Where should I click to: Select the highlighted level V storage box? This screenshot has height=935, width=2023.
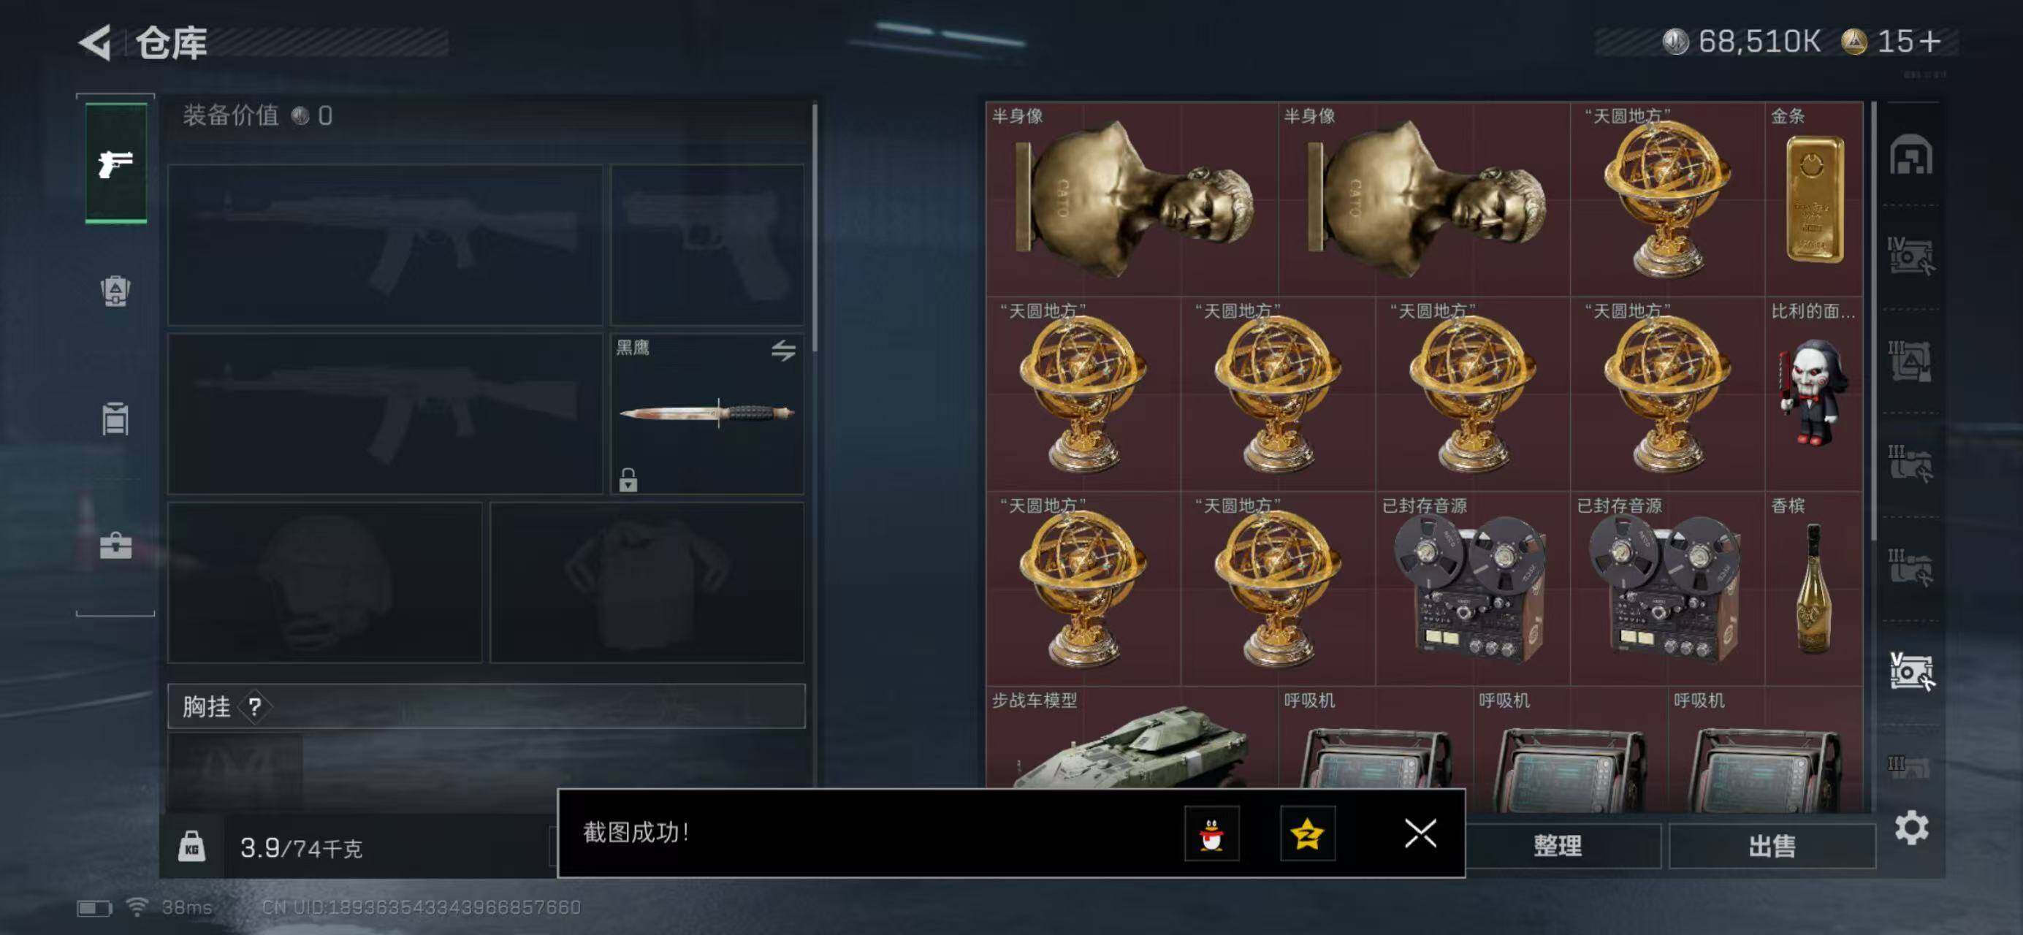tap(1910, 672)
